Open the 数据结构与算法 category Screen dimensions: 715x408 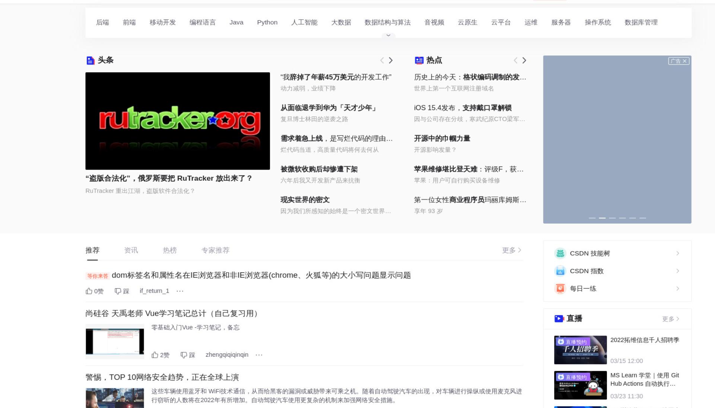[388, 22]
